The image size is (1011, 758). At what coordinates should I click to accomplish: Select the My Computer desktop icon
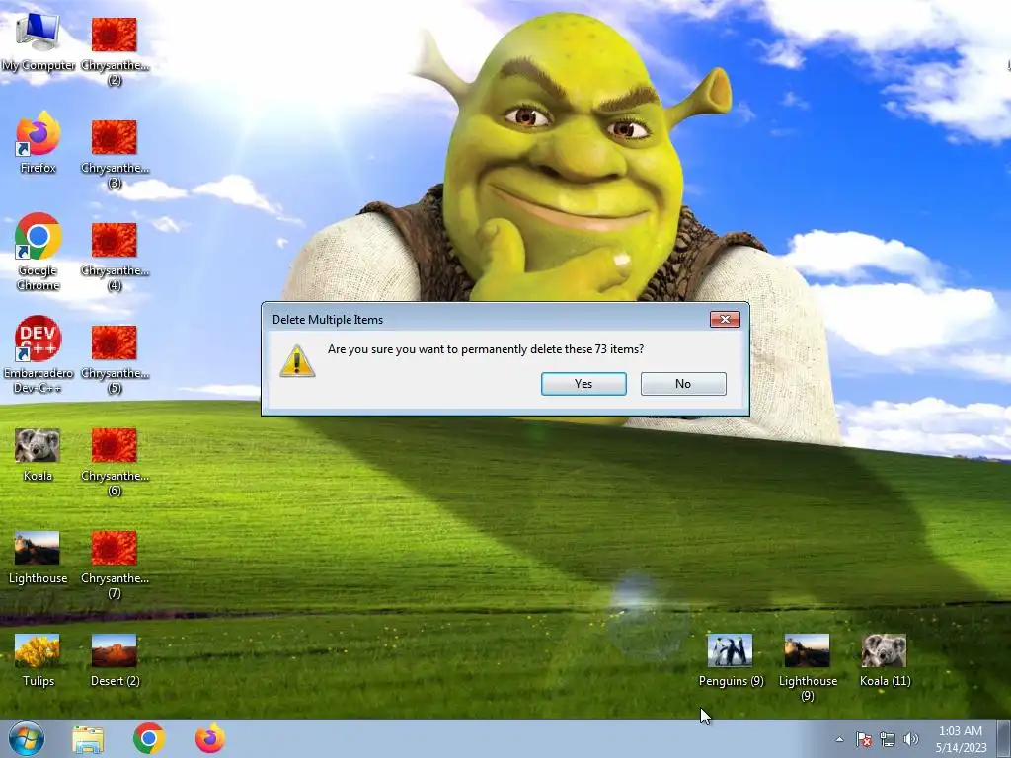pyautogui.click(x=38, y=42)
